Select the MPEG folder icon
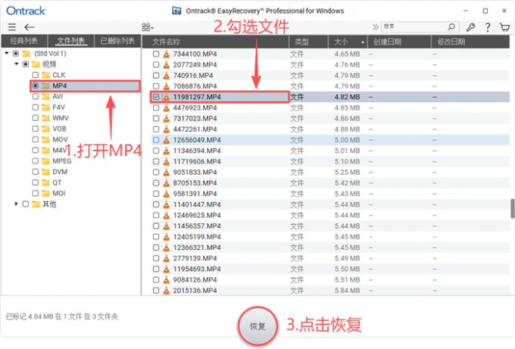Screen dimensions: 515x349 [x=45, y=161]
